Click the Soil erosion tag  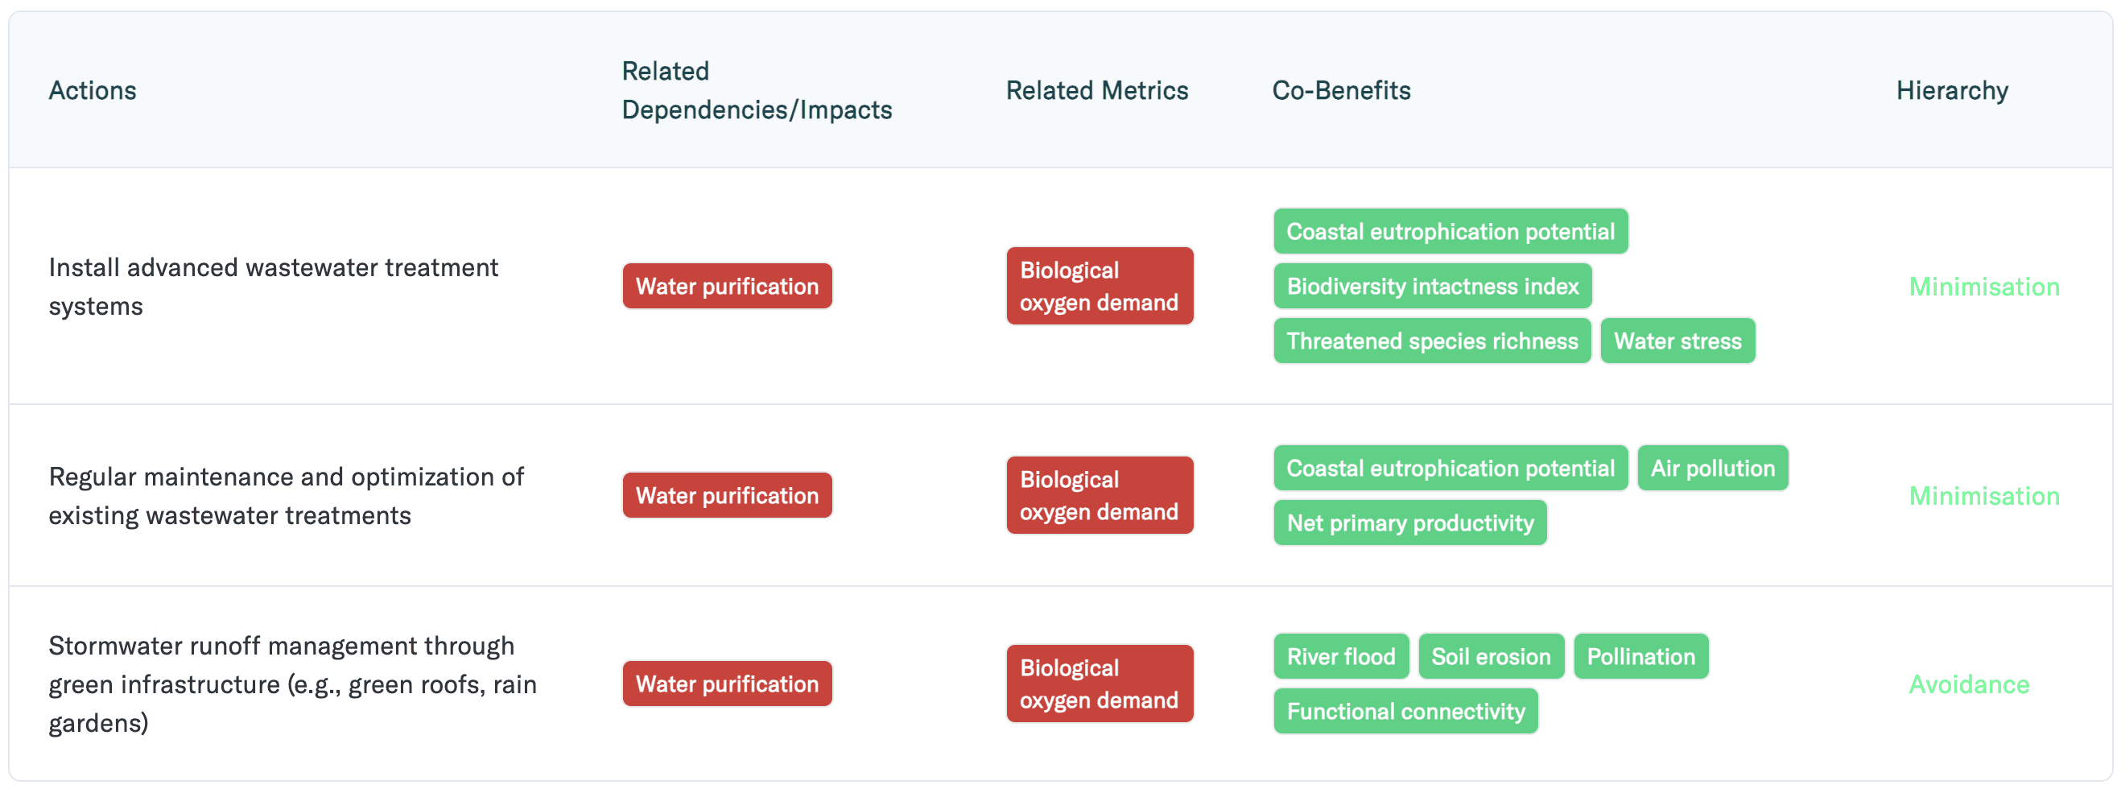pyautogui.click(x=1491, y=656)
